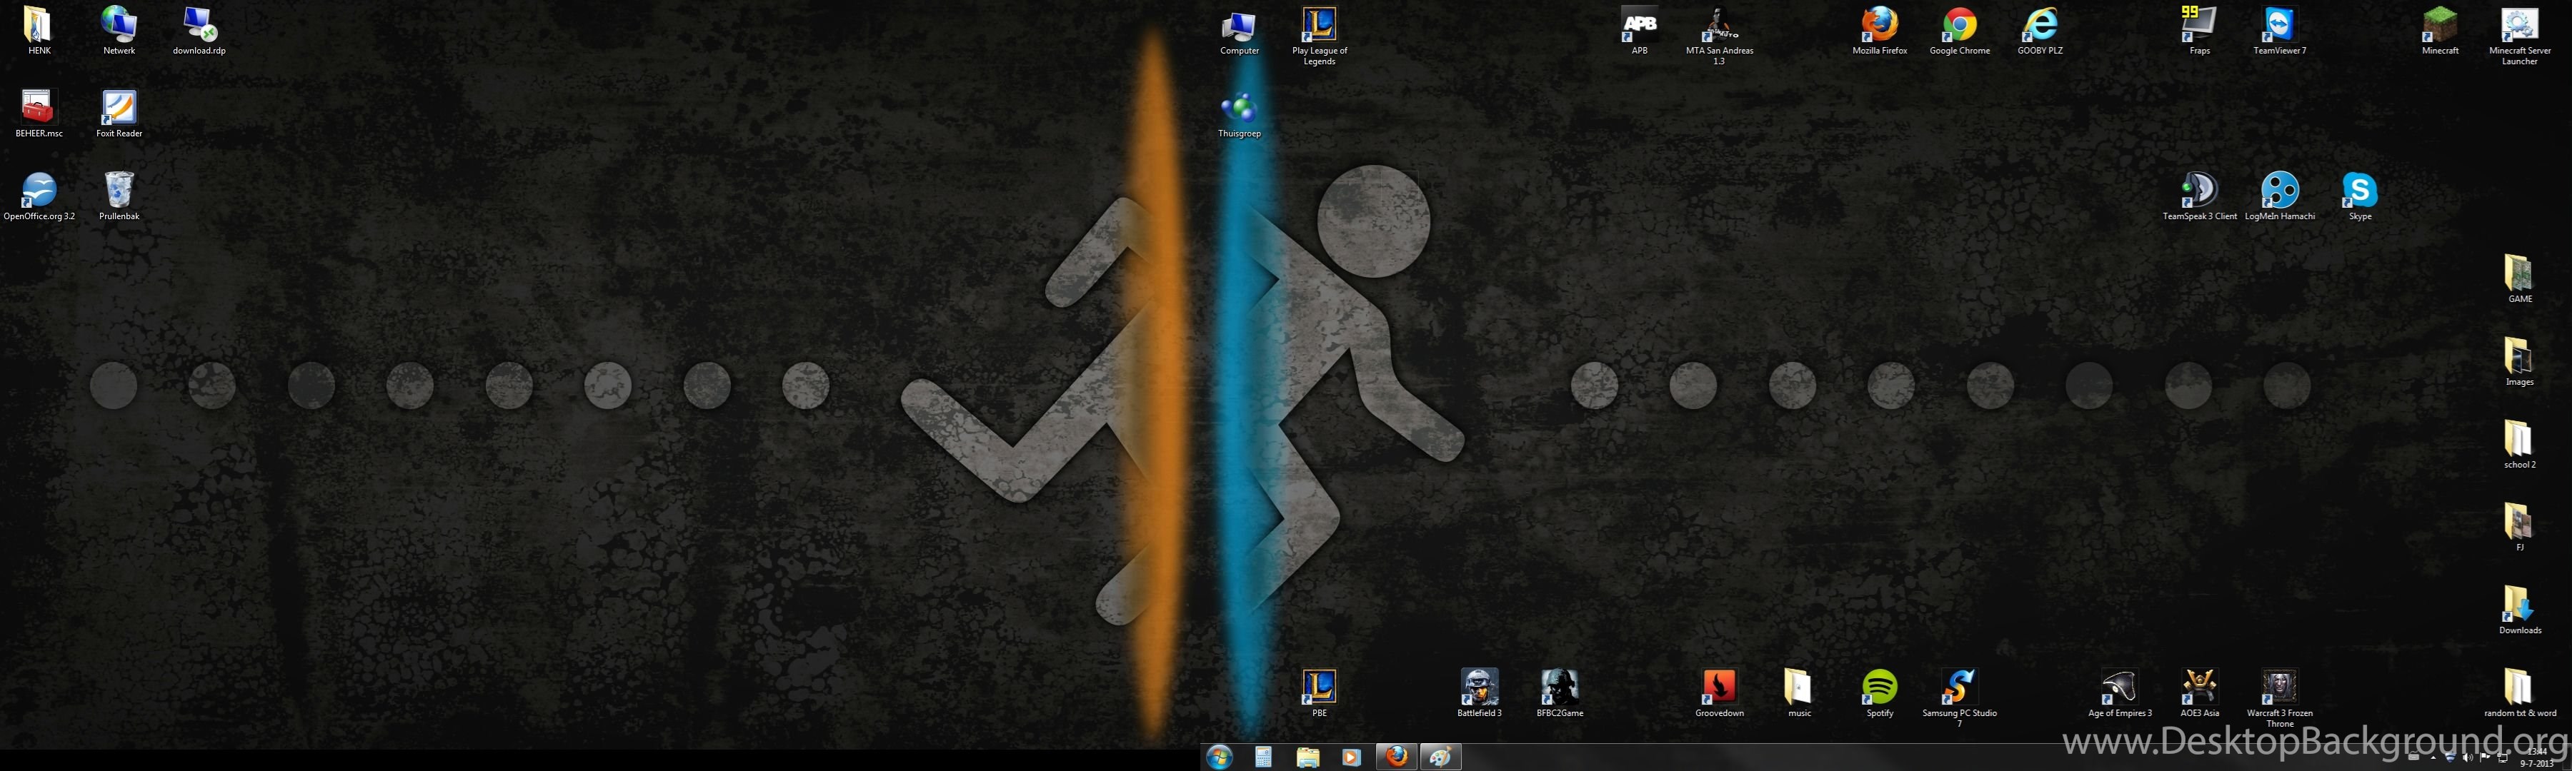Select the random txt & word folder
The image size is (2572, 771).
(x=2519, y=692)
